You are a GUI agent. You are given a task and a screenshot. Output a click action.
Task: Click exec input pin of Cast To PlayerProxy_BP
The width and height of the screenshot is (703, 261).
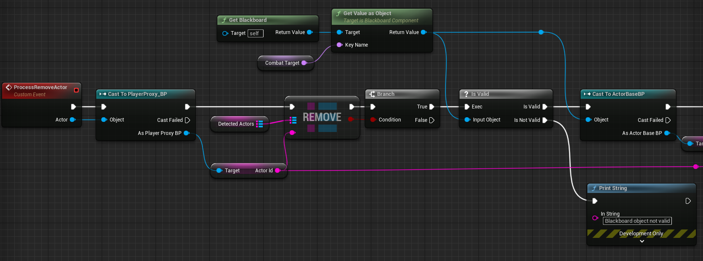tap(104, 107)
